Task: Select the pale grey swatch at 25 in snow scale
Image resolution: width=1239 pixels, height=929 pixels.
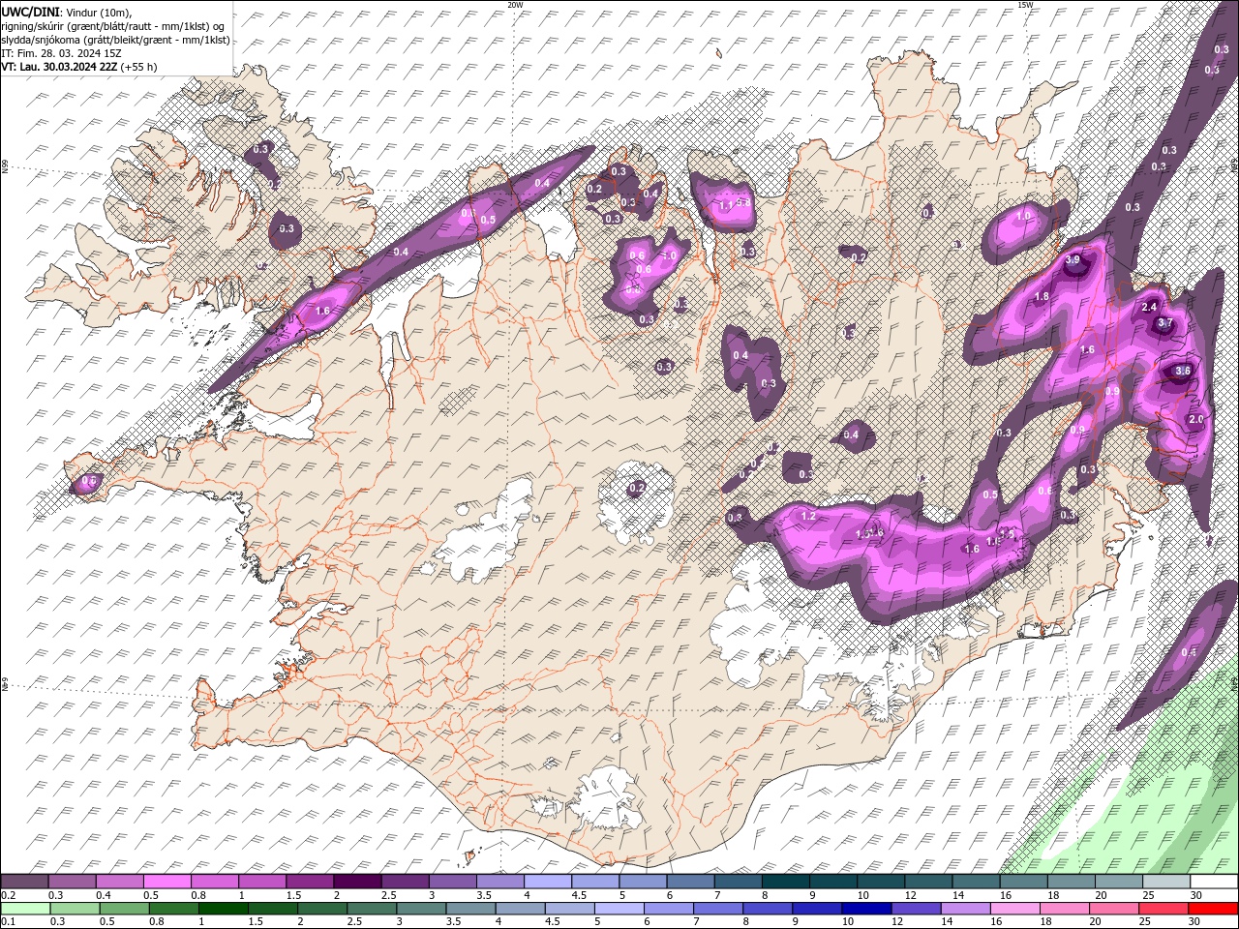Action: tap(1166, 882)
